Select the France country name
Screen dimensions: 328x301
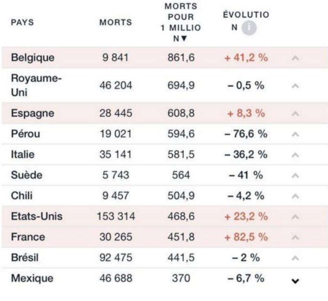[28, 237]
